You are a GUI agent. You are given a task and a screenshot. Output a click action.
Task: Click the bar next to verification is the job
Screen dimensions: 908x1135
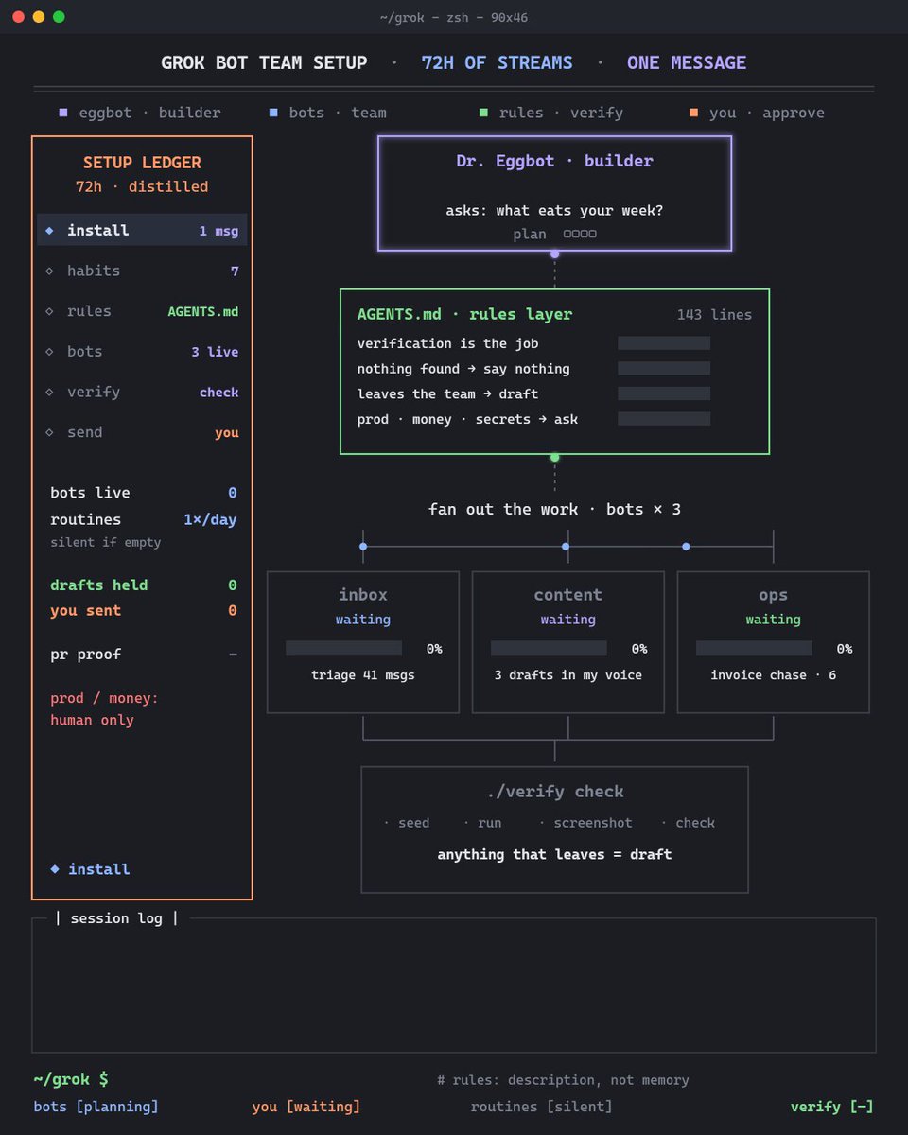(x=664, y=343)
